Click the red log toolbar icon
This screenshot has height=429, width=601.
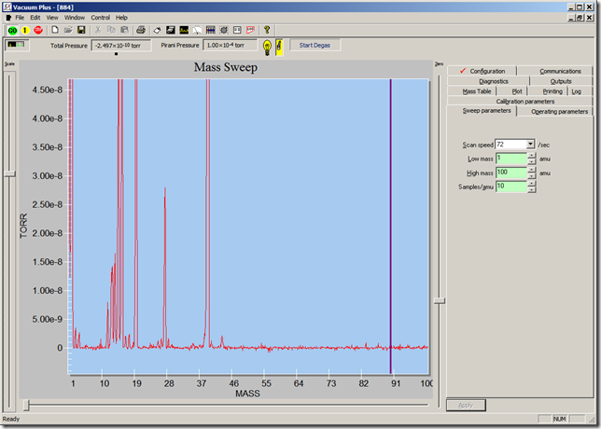(250, 30)
